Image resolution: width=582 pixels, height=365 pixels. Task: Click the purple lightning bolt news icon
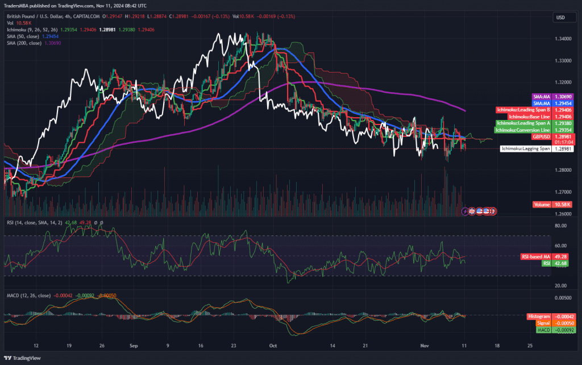(x=465, y=211)
